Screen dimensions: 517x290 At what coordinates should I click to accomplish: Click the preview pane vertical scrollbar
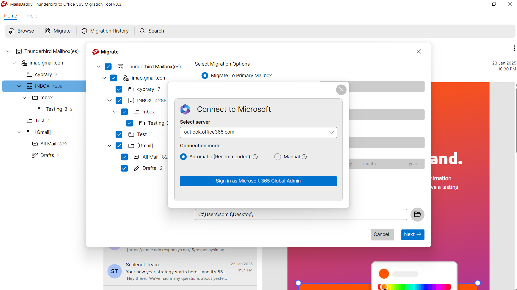tap(516, 121)
